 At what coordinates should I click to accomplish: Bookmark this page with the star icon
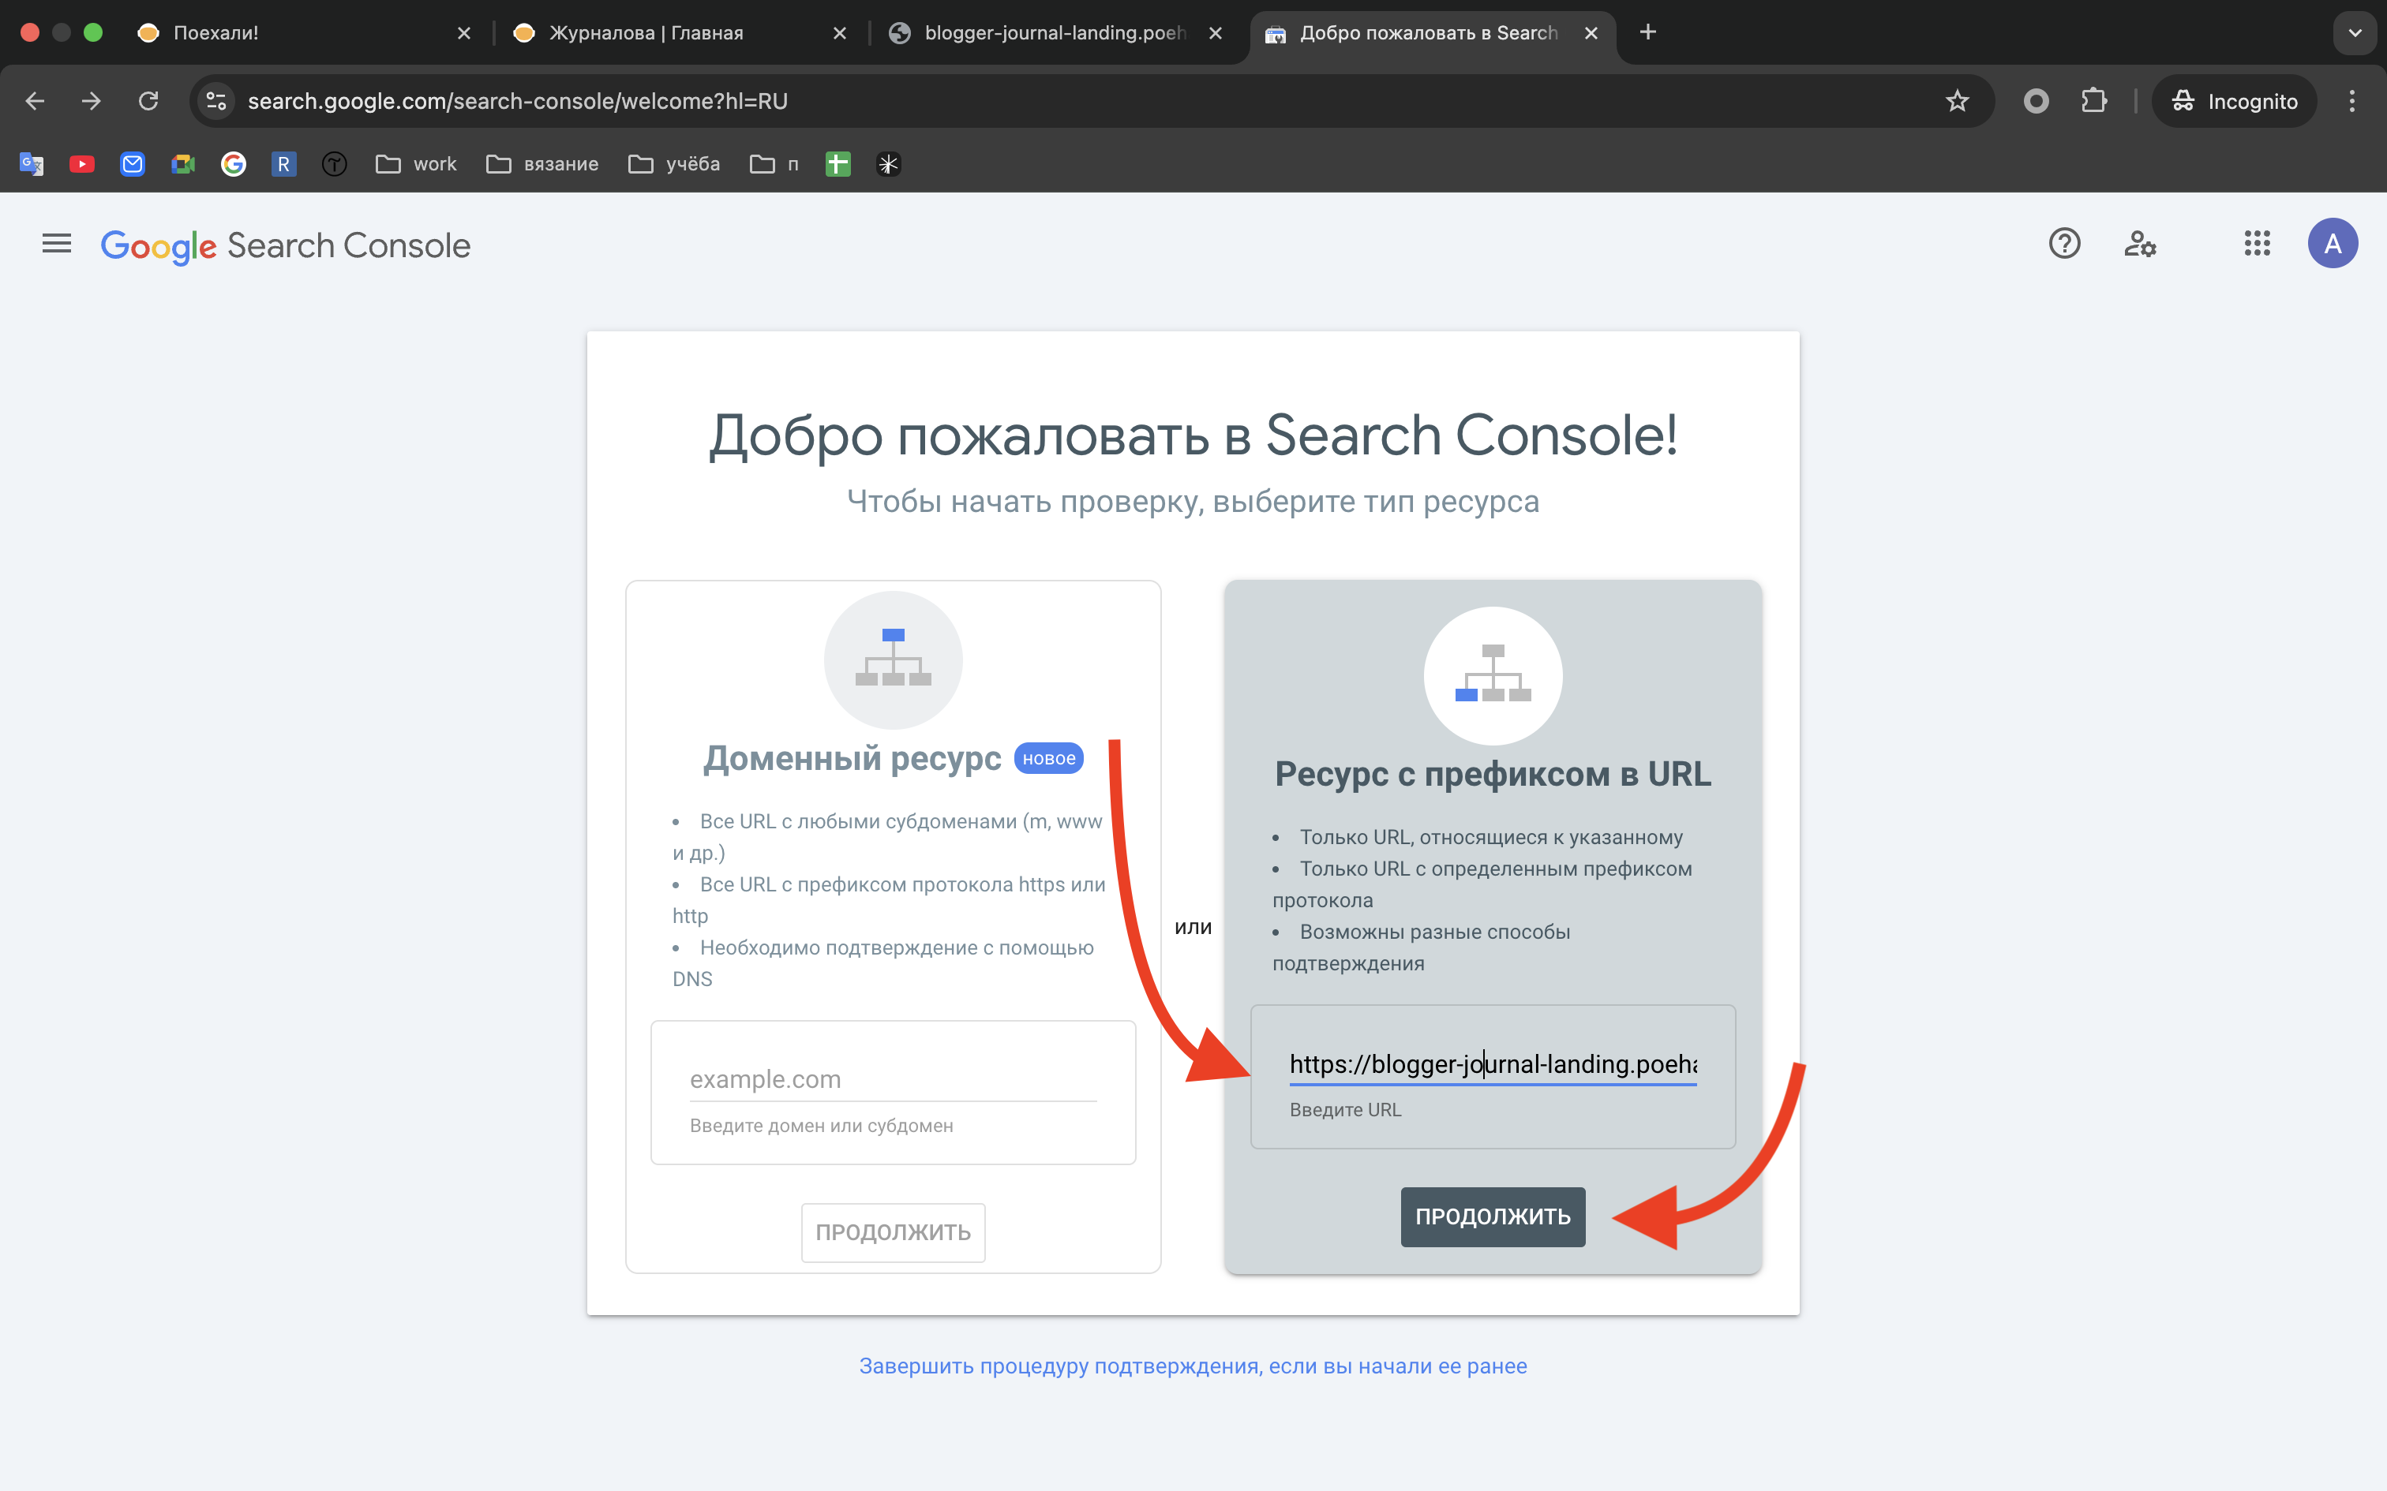click(1957, 101)
